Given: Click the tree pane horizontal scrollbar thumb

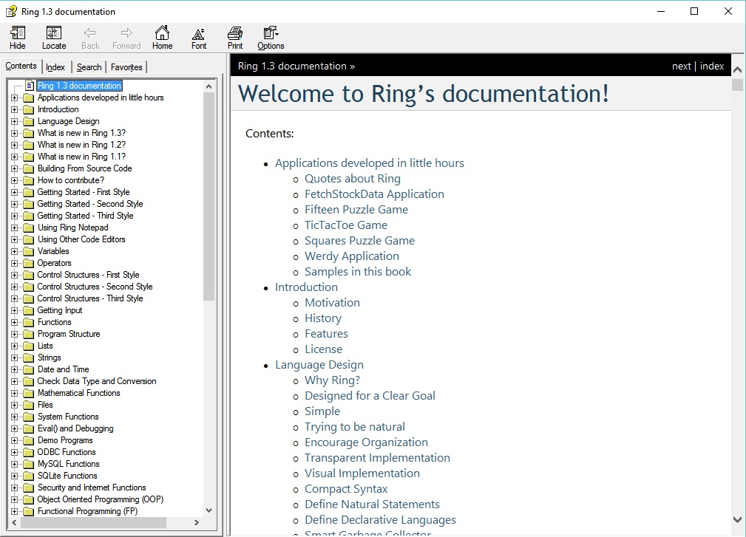Looking at the screenshot, I should [93, 522].
